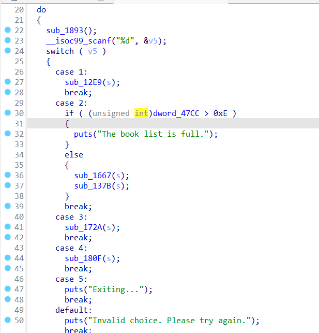The height and width of the screenshot is (333, 319).
Task: Click the opening brace on highlighted line 31
Action: coord(67,124)
